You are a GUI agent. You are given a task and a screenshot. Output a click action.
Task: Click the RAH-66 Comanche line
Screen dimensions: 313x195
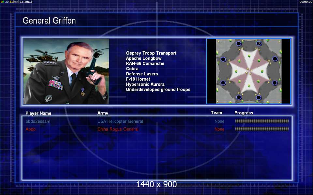[x=145, y=63]
